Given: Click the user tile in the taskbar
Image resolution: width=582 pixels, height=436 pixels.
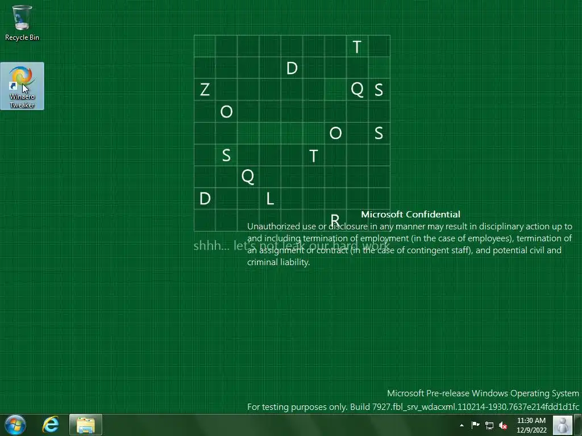Looking at the screenshot, I should coord(563,425).
